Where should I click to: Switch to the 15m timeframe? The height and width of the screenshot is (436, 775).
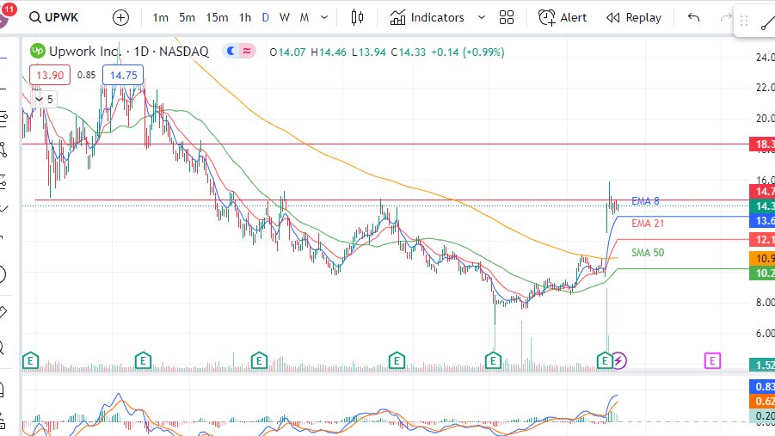pyautogui.click(x=217, y=18)
